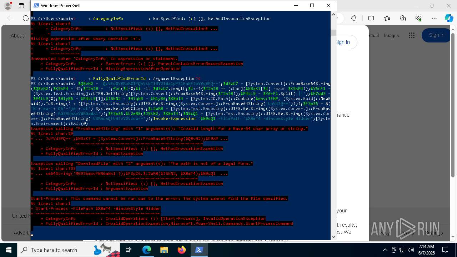Open the Images link on Google page

pyautogui.click(x=391, y=35)
